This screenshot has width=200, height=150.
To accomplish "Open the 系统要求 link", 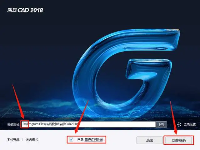I will [13, 140].
